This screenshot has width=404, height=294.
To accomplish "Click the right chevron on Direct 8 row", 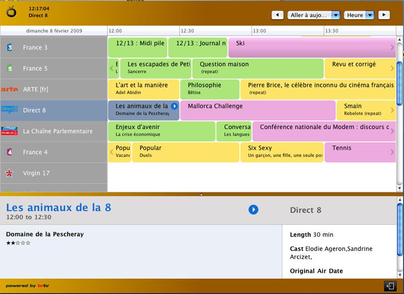I will [392, 110].
